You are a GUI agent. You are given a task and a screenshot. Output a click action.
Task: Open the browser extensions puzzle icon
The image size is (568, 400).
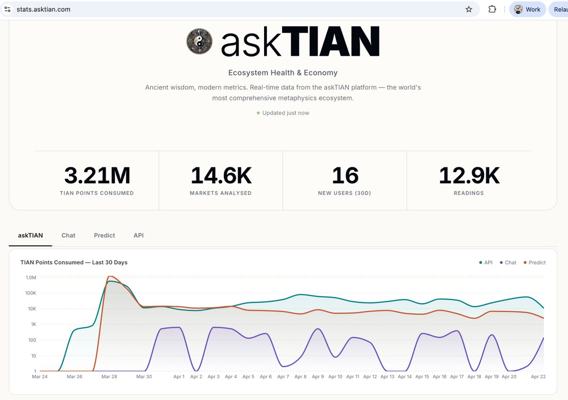(492, 9)
